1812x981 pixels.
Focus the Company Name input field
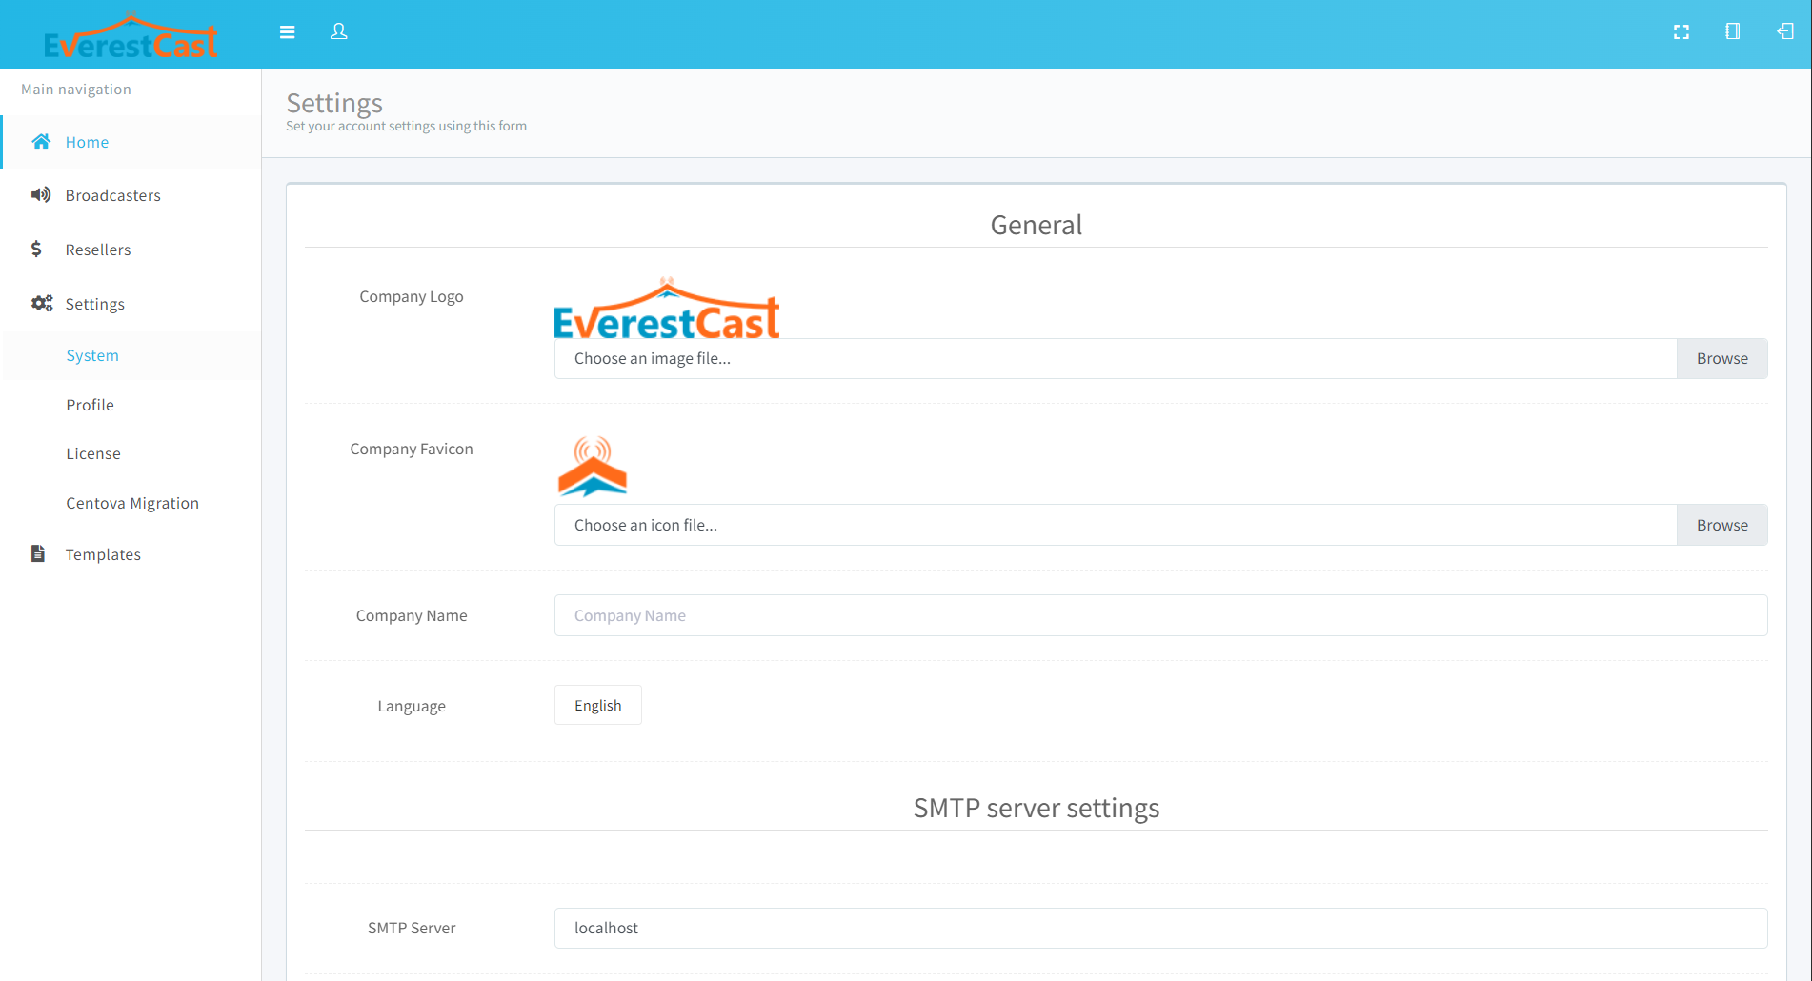(x=1160, y=615)
